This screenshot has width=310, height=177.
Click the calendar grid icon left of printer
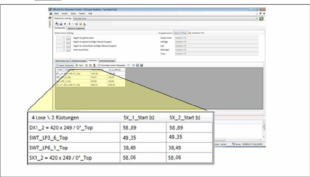point(137,65)
